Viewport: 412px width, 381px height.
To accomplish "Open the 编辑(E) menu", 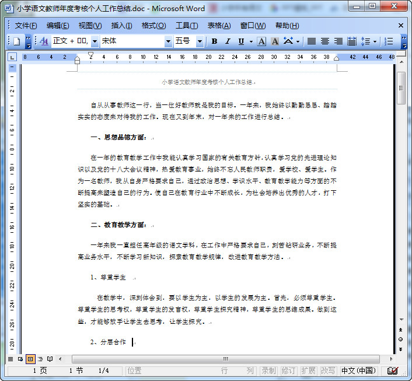I will click(58, 26).
